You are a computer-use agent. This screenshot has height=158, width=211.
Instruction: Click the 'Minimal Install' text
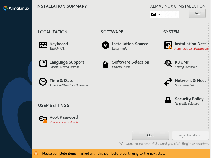121,67
